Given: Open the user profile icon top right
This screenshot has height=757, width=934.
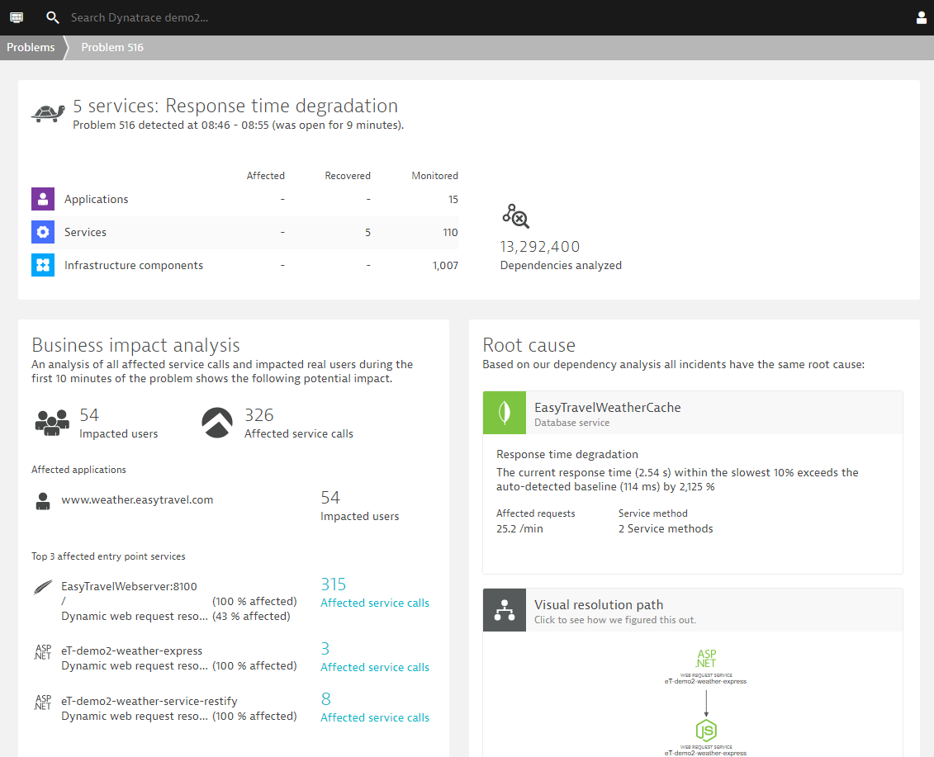Looking at the screenshot, I should tap(922, 17).
